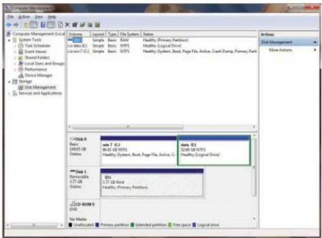This screenshot has height=238, width=322.
Task: Click the Task Scheduler clock icon
Action: point(21,46)
